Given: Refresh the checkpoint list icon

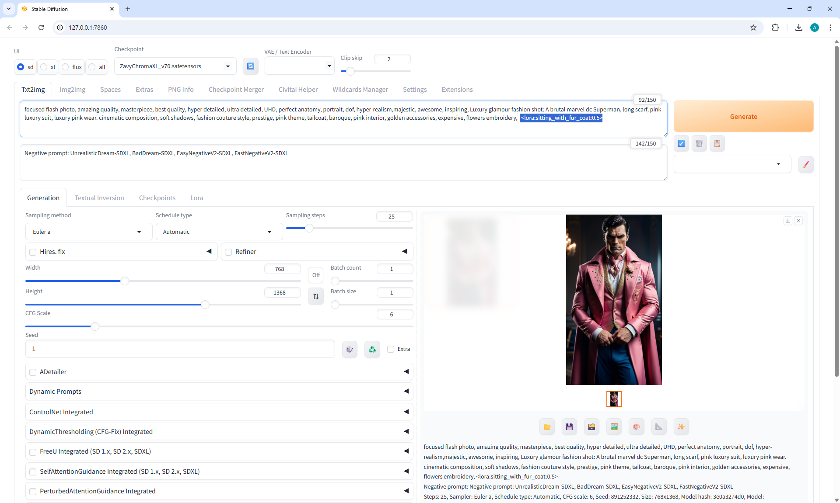Looking at the screenshot, I should pyautogui.click(x=250, y=66).
